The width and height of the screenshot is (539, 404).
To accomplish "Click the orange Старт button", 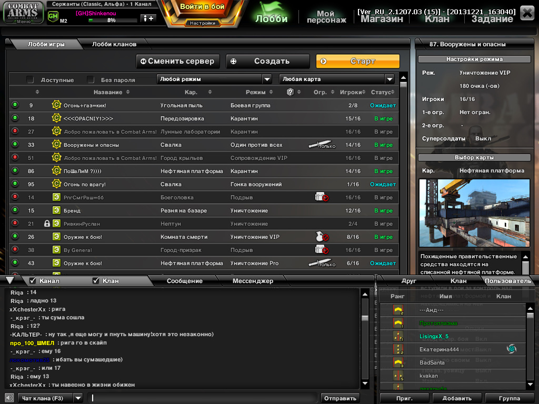I will 358,61.
